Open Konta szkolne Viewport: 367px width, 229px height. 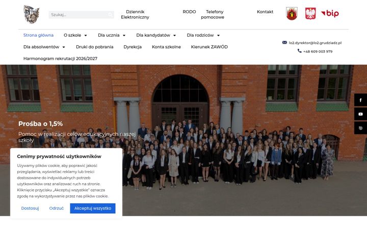166,47
